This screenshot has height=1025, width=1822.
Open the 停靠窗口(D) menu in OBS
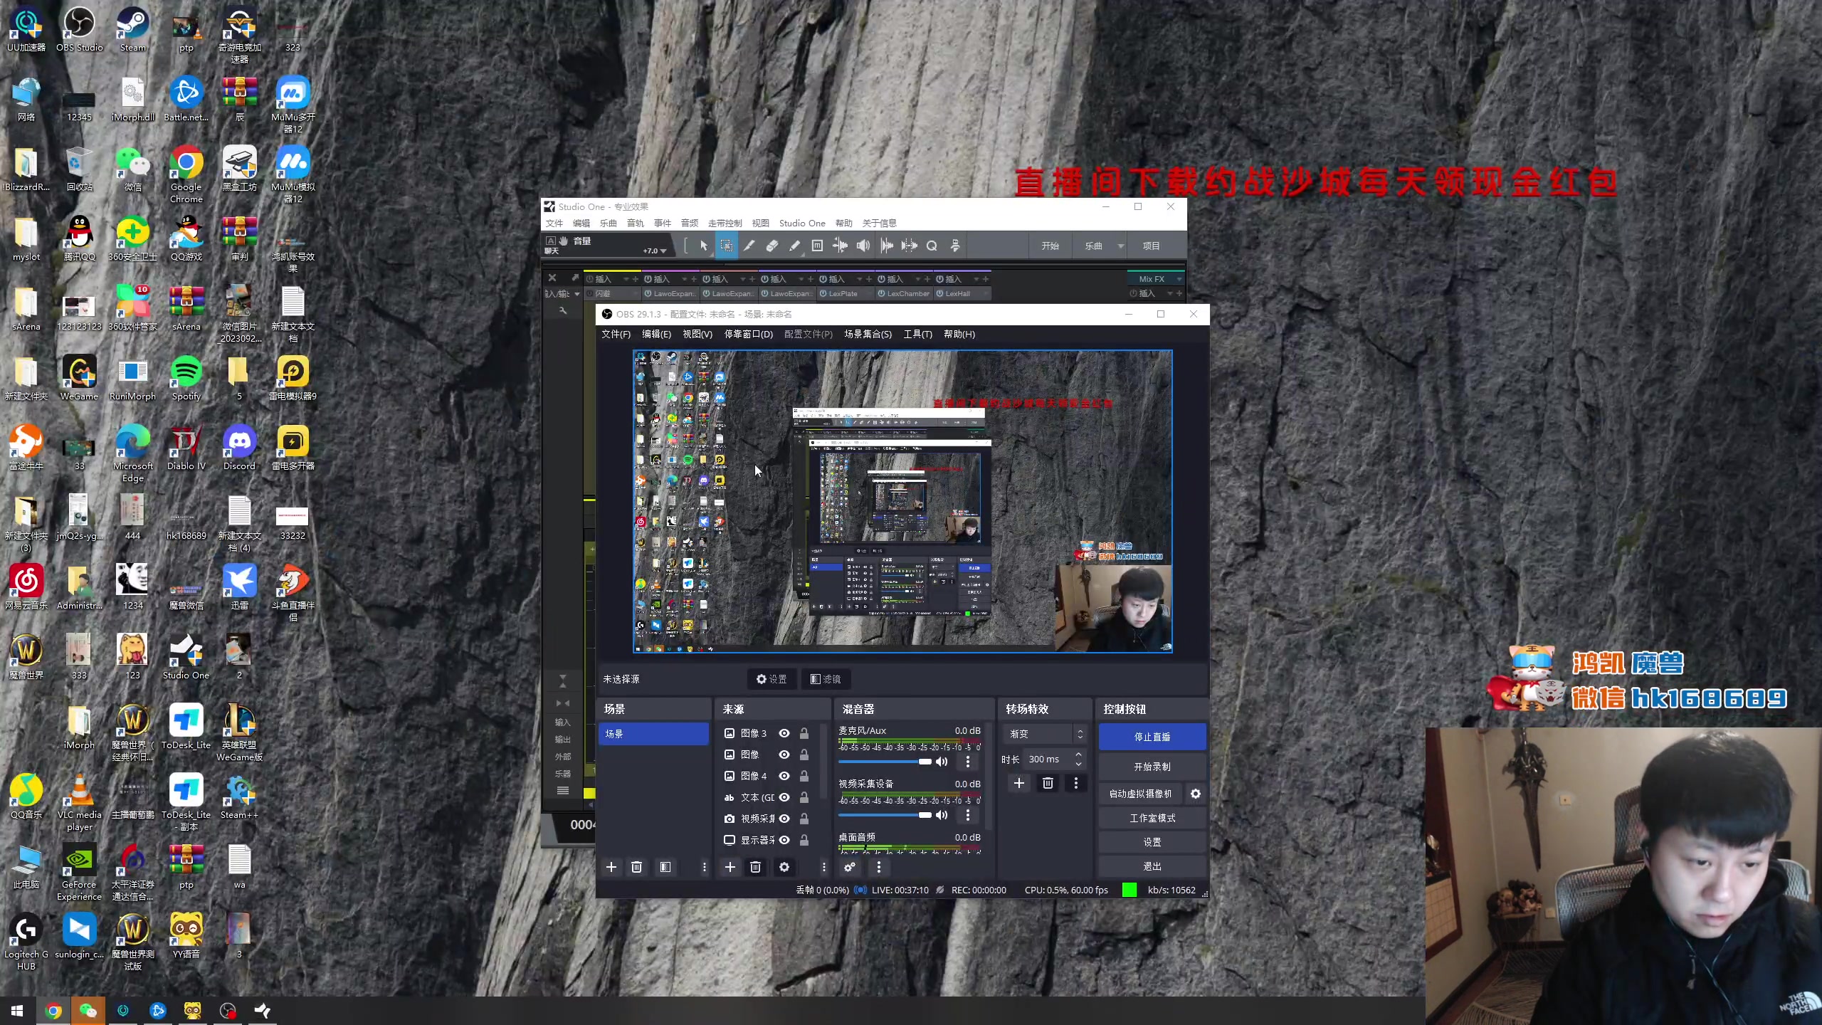(x=748, y=334)
